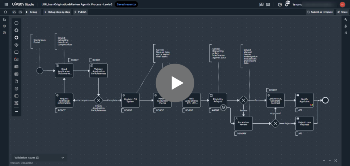
Task: Undo the last canvas action
Action: coord(14,12)
